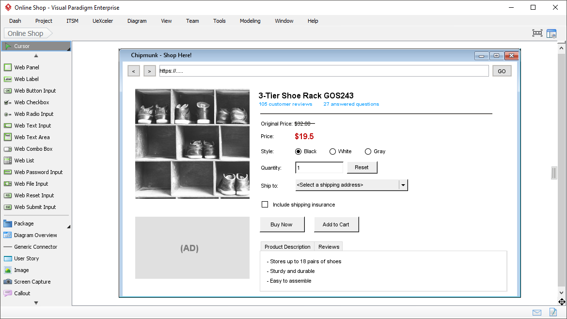The height and width of the screenshot is (319, 567).
Task: Click the https URL address field
Action: click(x=324, y=71)
